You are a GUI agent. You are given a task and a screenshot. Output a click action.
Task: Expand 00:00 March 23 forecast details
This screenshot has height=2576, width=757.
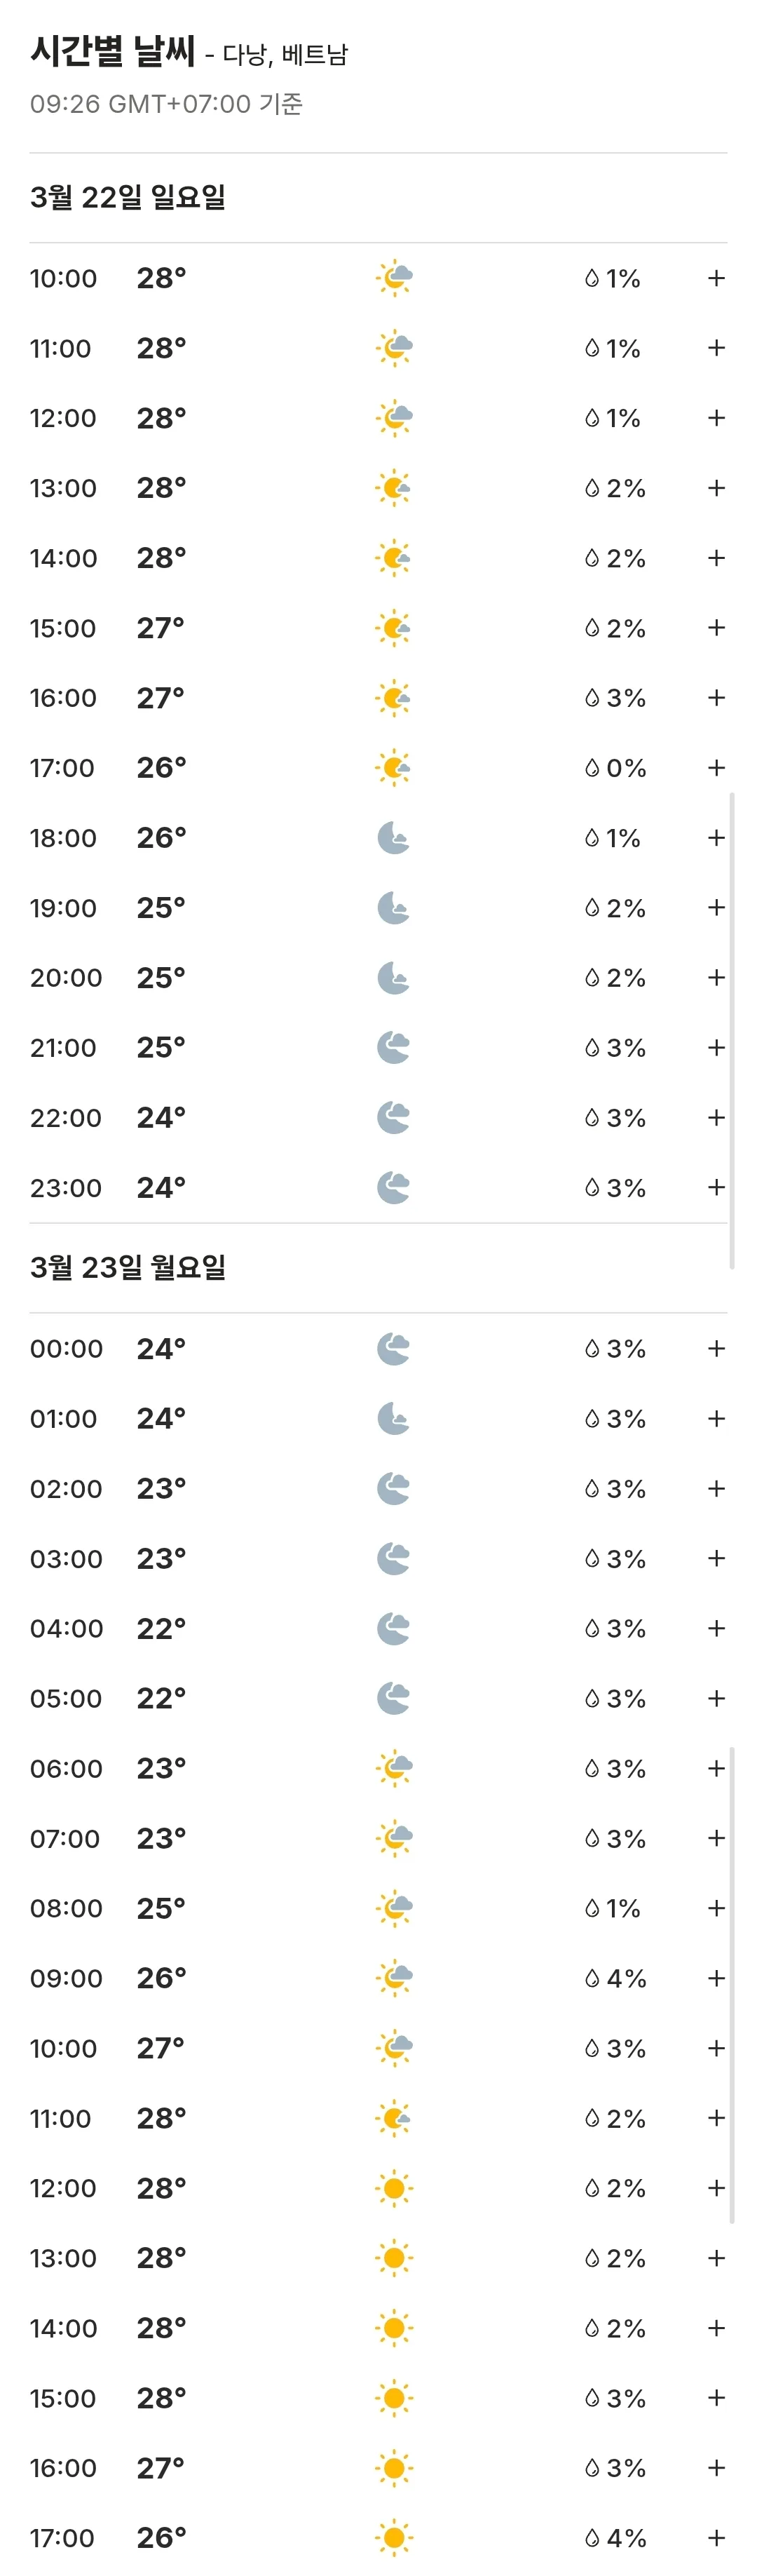click(x=716, y=1349)
